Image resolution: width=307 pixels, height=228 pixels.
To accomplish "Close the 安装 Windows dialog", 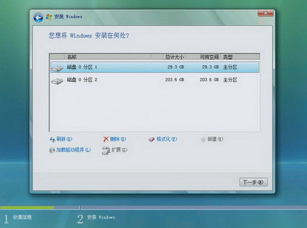I will (x=266, y=13).
